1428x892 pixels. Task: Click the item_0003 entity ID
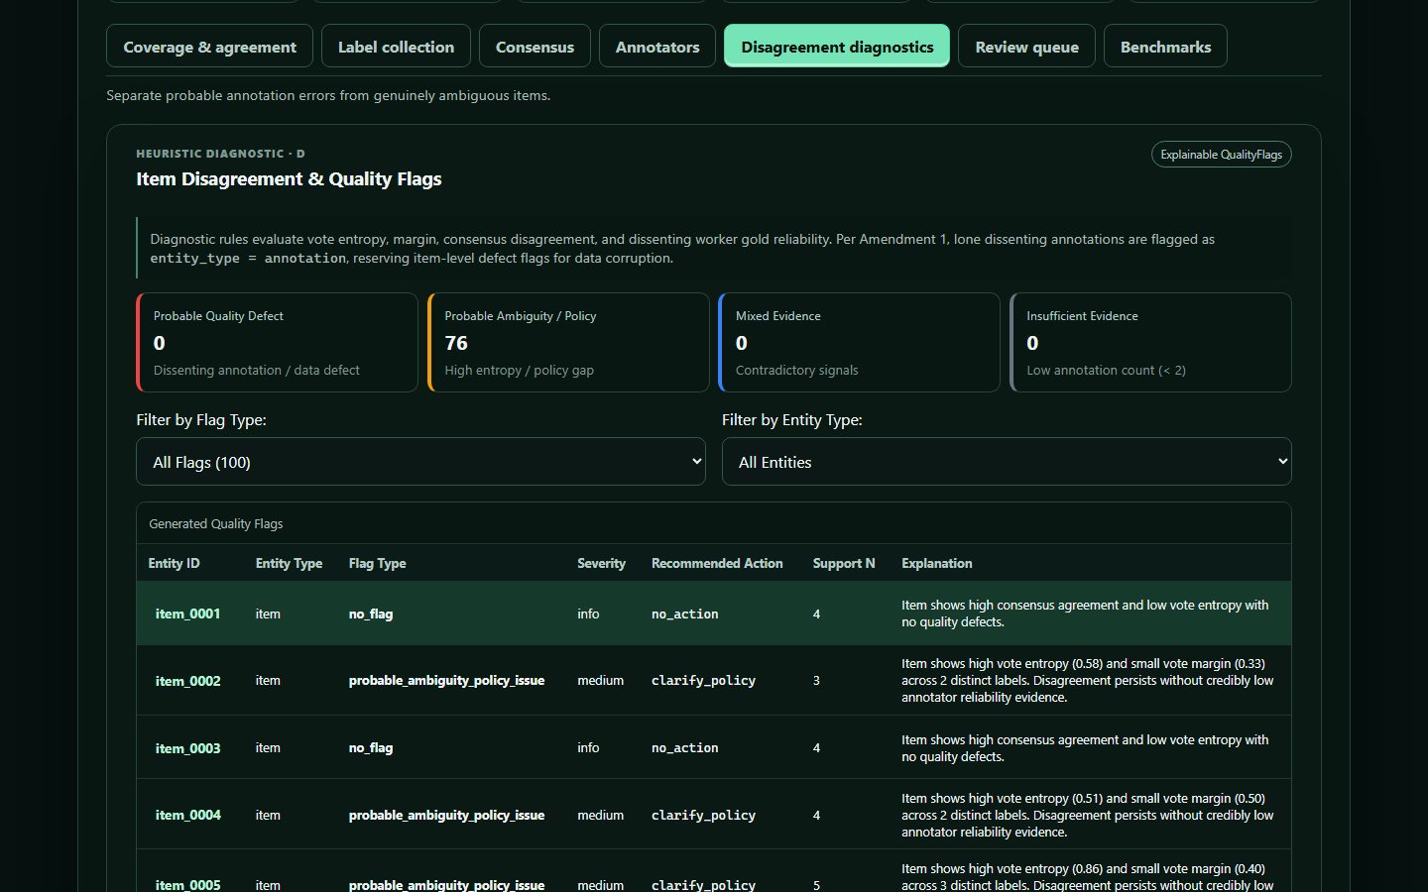[x=187, y=748]
